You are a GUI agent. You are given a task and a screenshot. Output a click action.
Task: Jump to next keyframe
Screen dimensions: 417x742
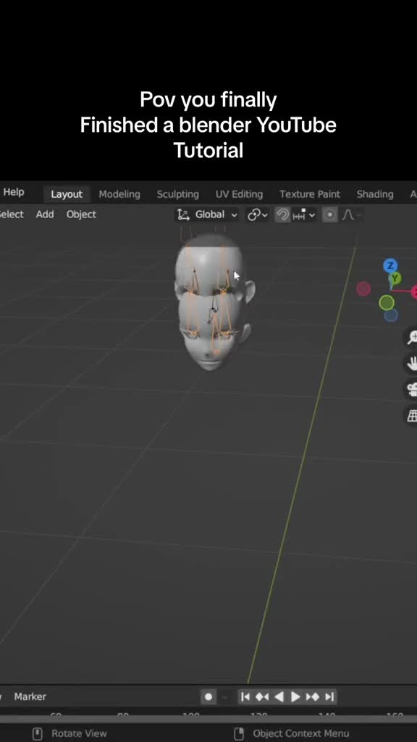pos(313,696)
